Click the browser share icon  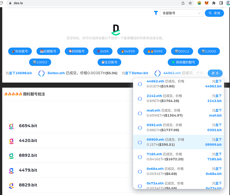pyautogui.click(x=183, y=3)
